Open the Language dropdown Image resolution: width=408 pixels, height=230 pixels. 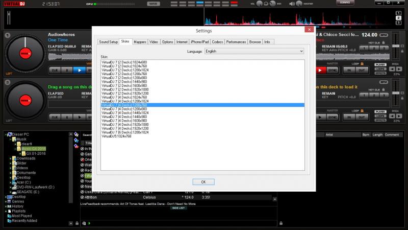(253, 52)
